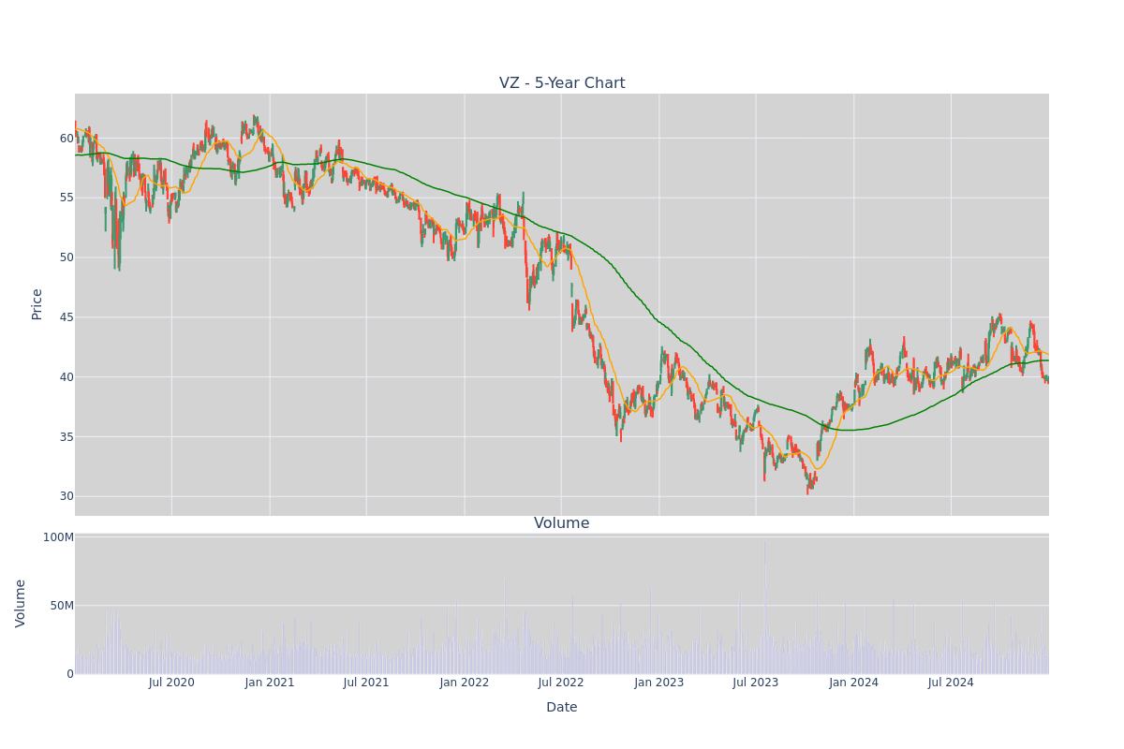Click the price axis value "50"
1124x749 pixels.
coord(67,257)
